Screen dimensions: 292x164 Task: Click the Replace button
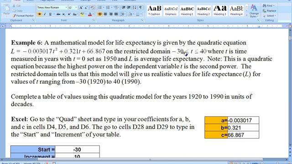[269, 11]
